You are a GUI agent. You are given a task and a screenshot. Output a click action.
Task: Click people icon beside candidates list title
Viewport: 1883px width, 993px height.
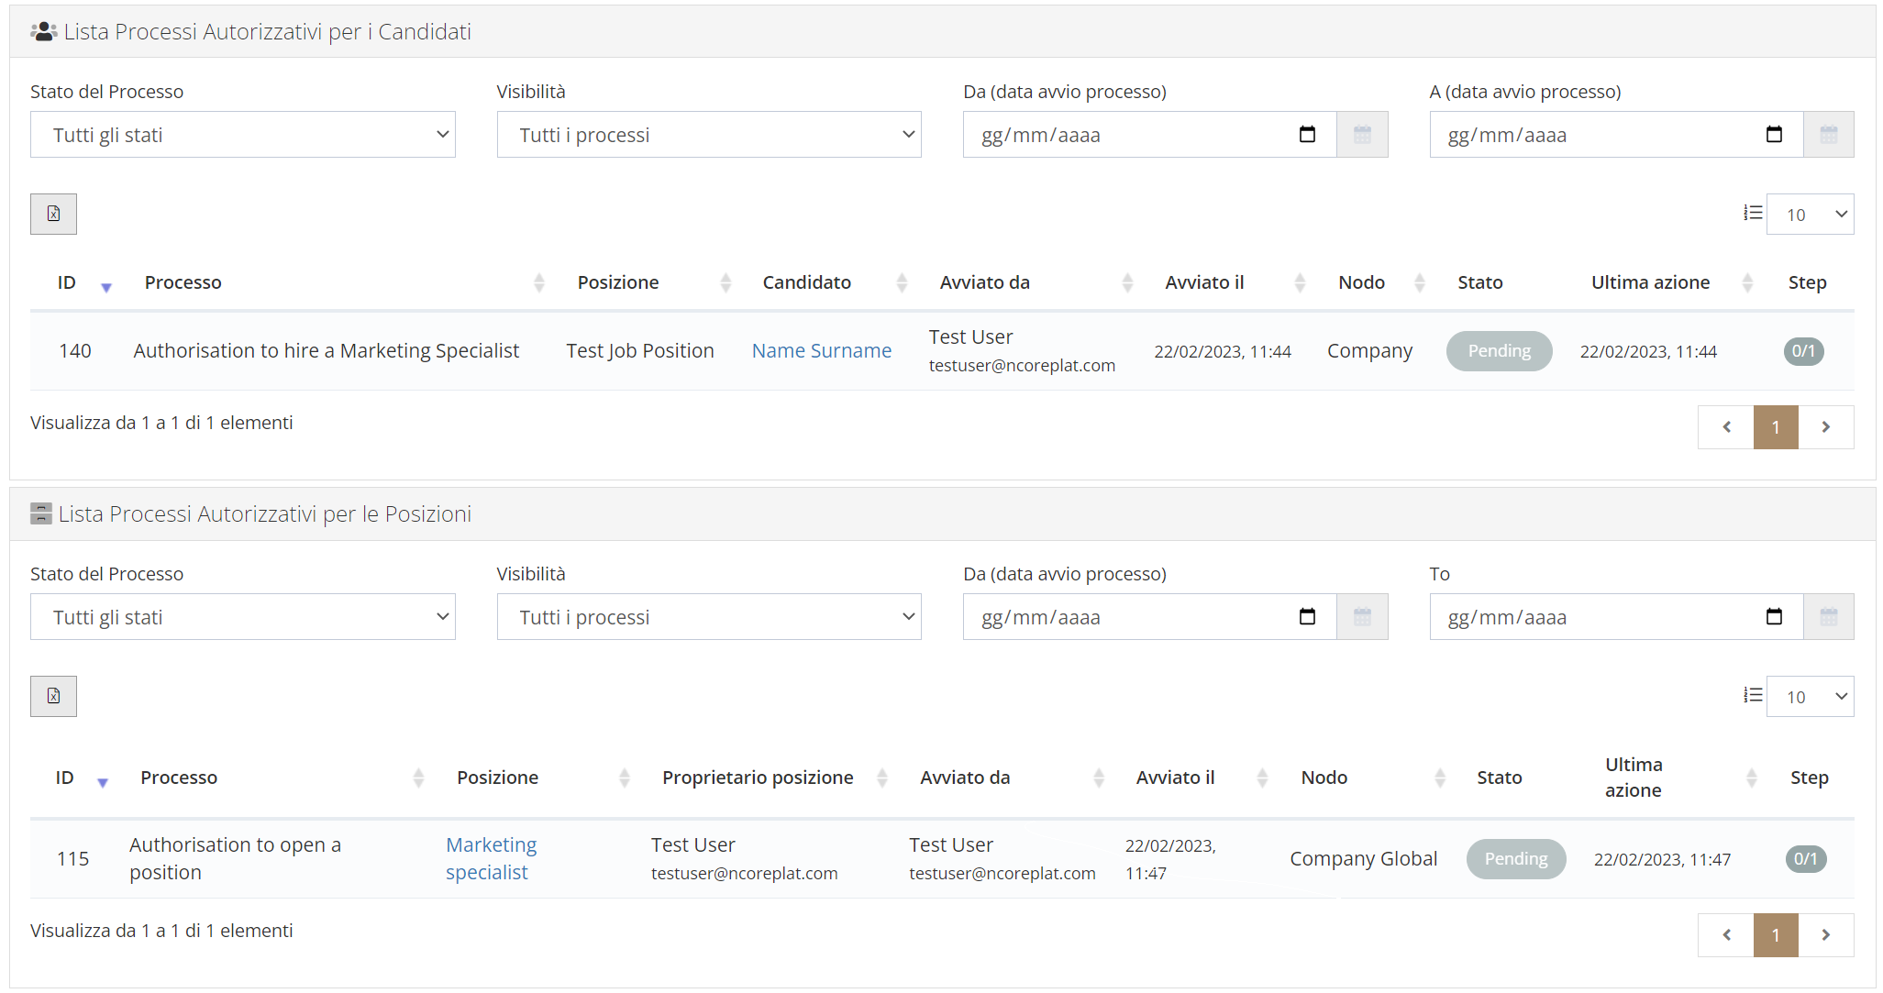pyautogui.click(x=43, y=32)
